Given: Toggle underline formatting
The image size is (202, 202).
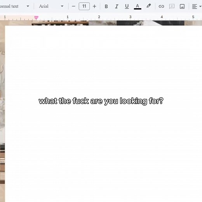Looking at the screenshot, I should [x=127, y=6].
